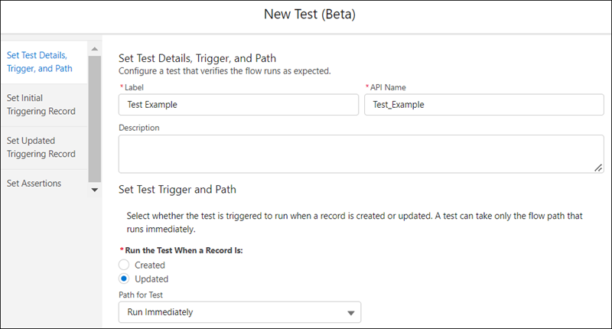Focus the Label field containing Test Example

coord(239,105)
